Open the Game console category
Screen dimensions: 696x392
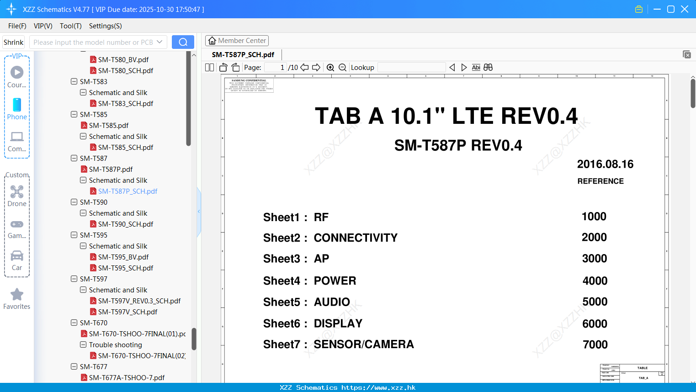tap(17, 228)
